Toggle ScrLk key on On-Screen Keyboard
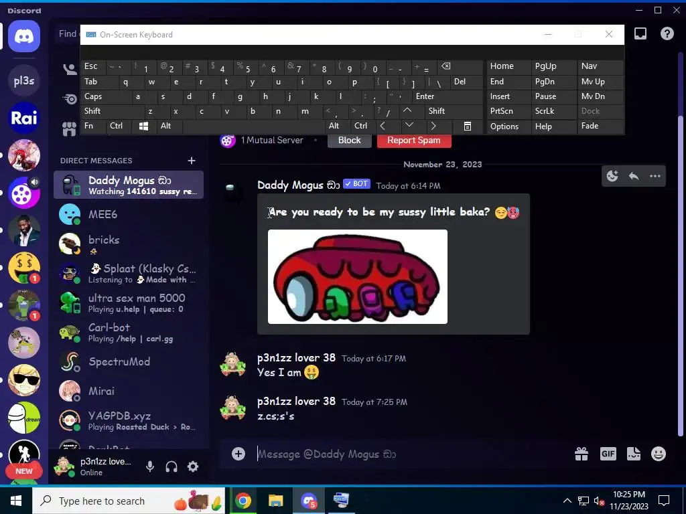This screenshot has height=514, width=686. pos(554,111)
